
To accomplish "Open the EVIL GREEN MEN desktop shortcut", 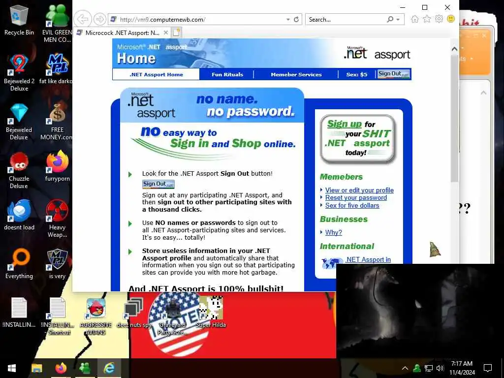I will [57, 23].
